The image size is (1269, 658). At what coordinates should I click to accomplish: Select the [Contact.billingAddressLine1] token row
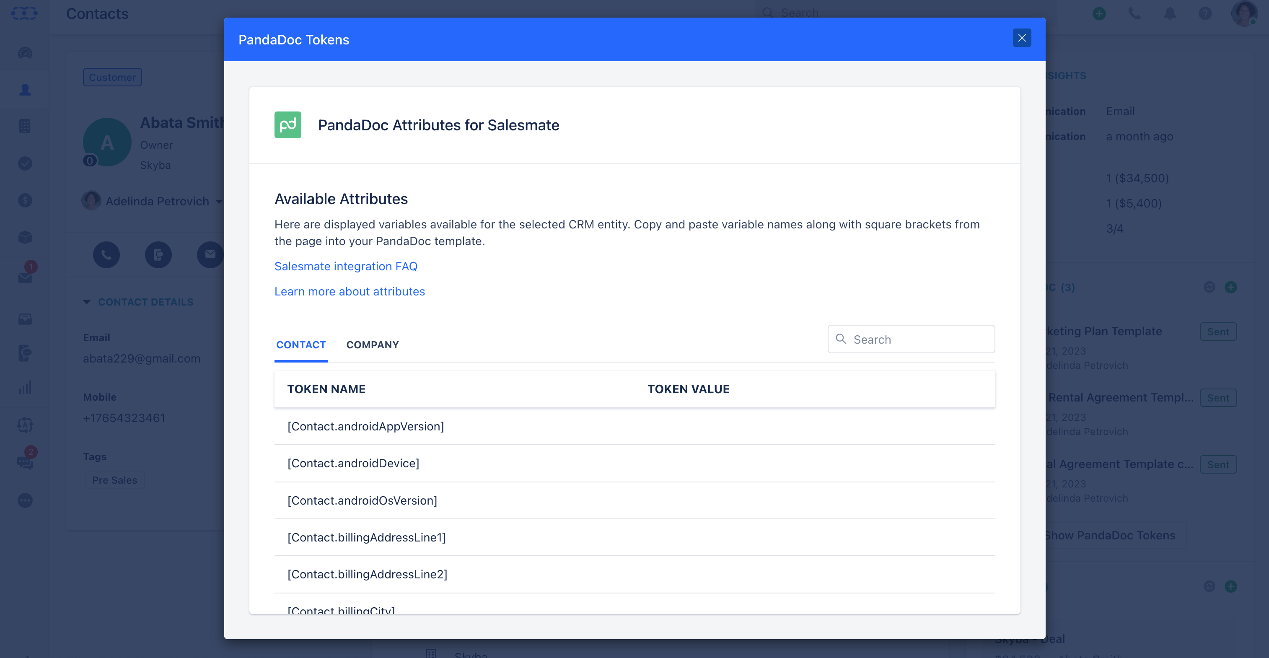tap(634, 537)
